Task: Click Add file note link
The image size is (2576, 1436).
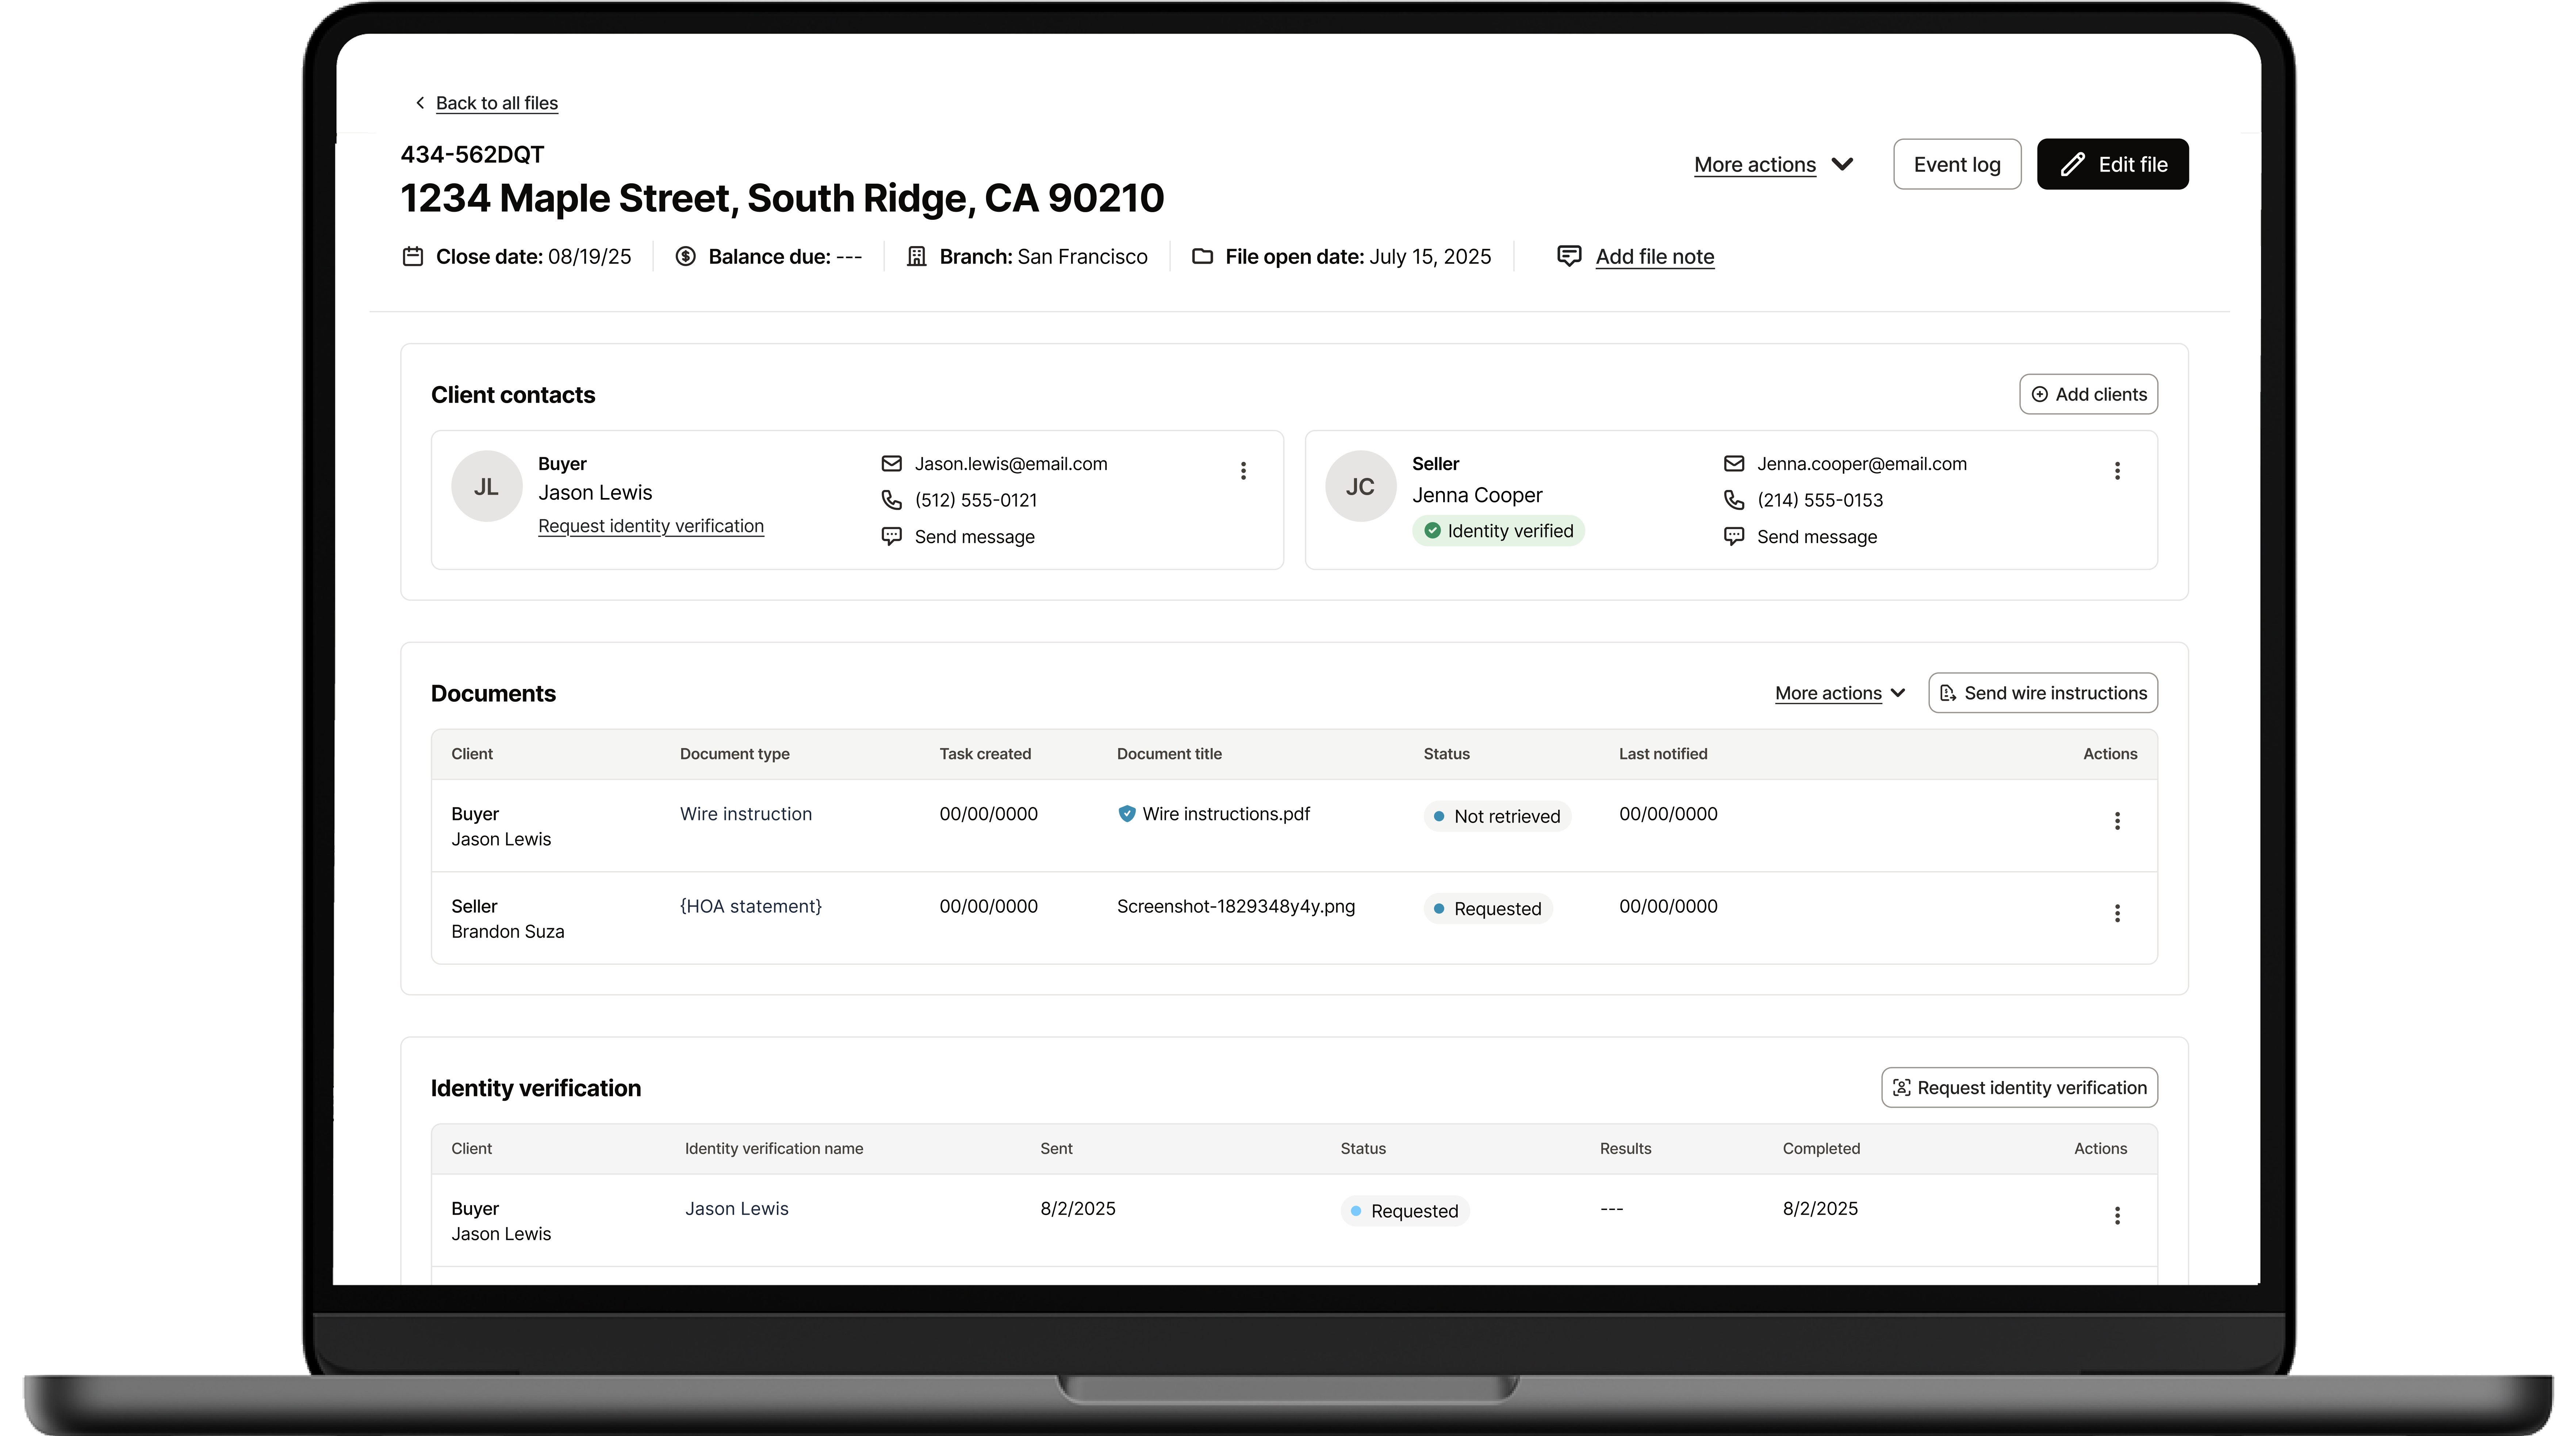Action: [x=1654, y=257]
